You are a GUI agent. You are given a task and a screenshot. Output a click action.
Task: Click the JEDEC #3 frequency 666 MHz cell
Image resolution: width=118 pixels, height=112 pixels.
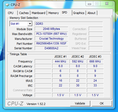click(x=95, y=61)
